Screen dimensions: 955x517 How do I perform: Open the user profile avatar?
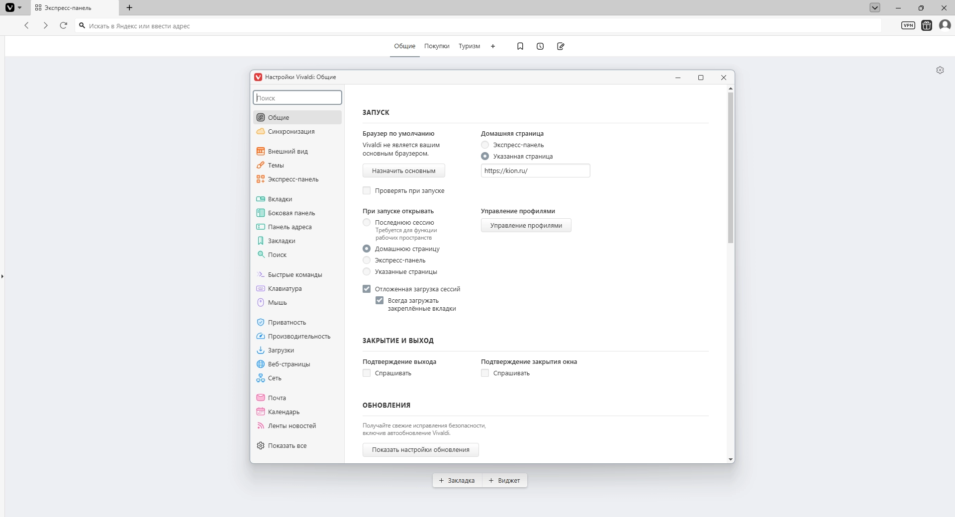point(945,25)
